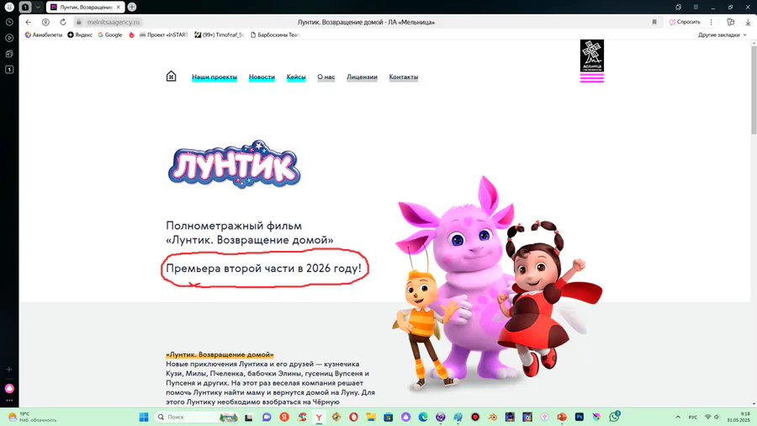Bookmark this page with the bookmark icon
Screen dimensions: 757x426
point(654,22)
